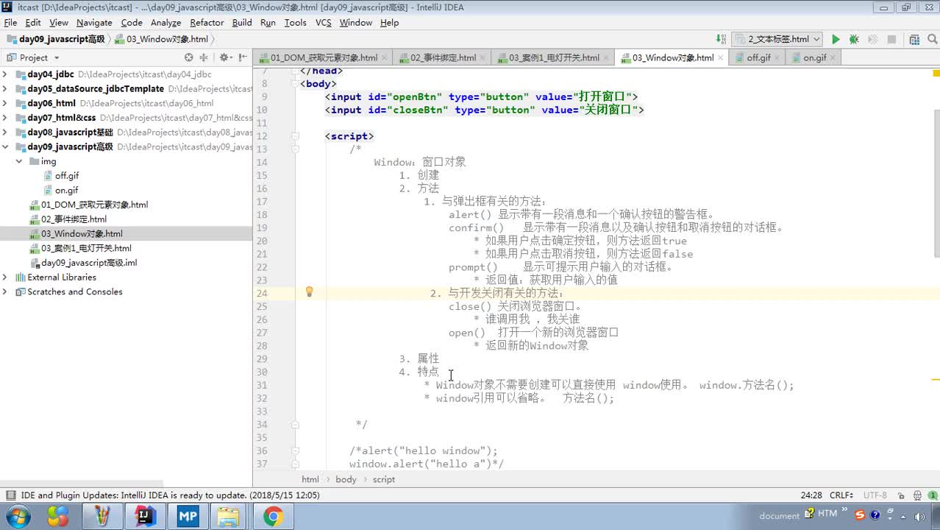Click the 03_Window对象.html navigation bar crumb
The image size is (940, 530).
coord(161,40)
